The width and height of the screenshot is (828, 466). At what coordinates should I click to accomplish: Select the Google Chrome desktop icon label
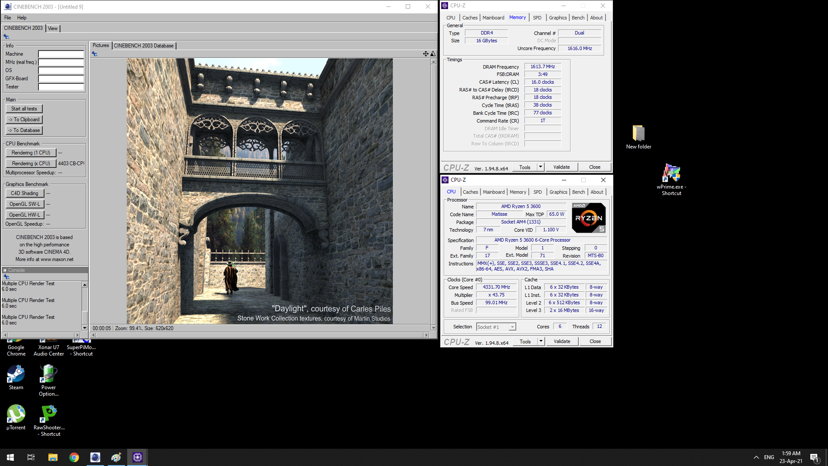(x=16, y=350)
